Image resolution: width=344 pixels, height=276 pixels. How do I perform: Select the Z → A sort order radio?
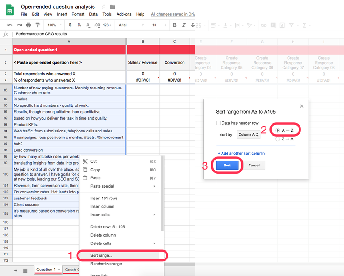click(x=277, y=139)
